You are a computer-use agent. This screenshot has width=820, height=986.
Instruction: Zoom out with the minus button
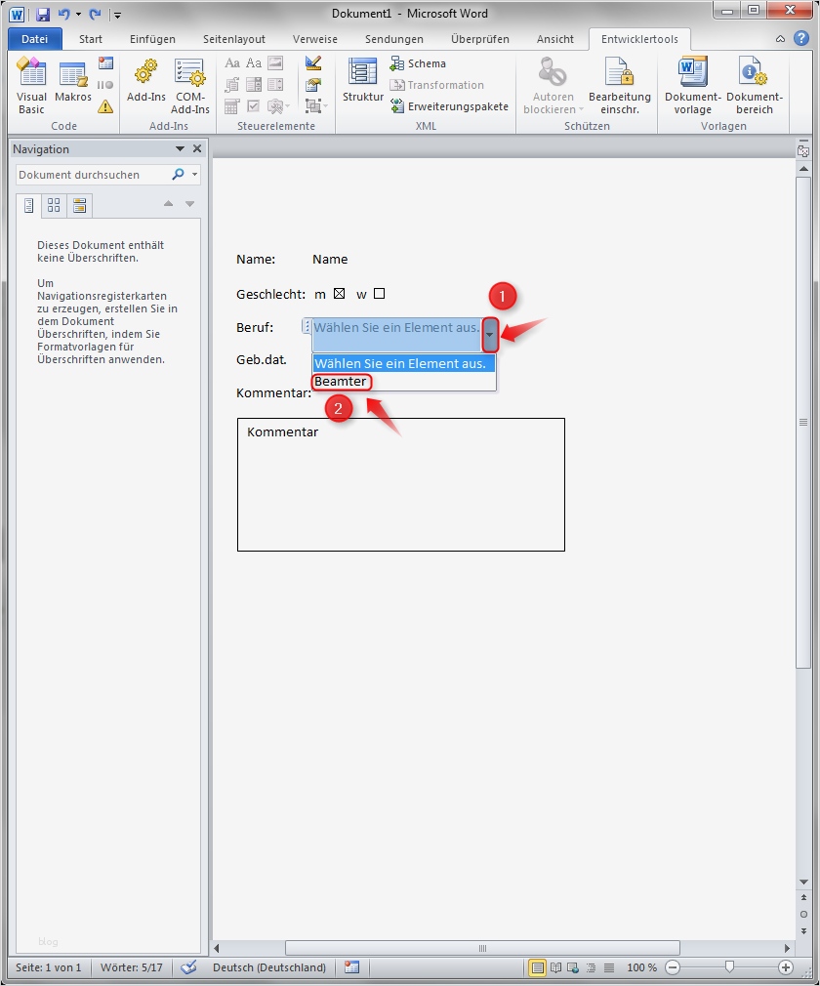[x=673, y=967]
